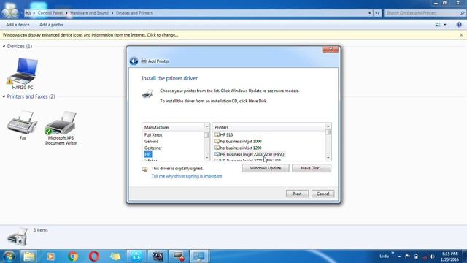Collapse the Devices (1) group
The height and width of the screenshot is (263, 467).
4,46
